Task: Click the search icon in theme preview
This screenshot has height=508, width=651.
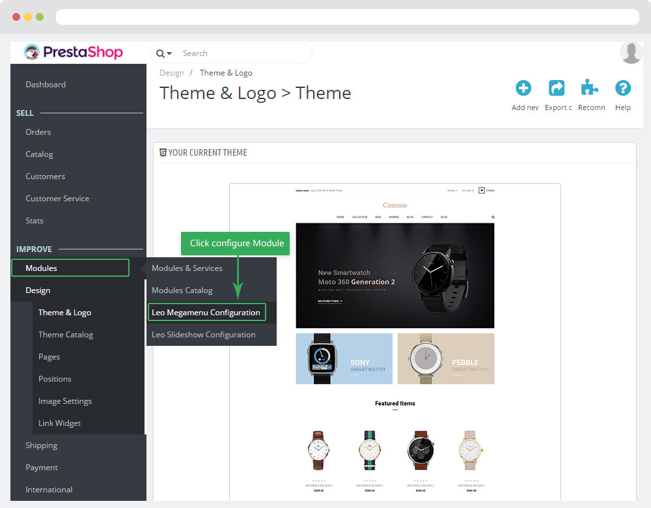Action: [493, 217]
